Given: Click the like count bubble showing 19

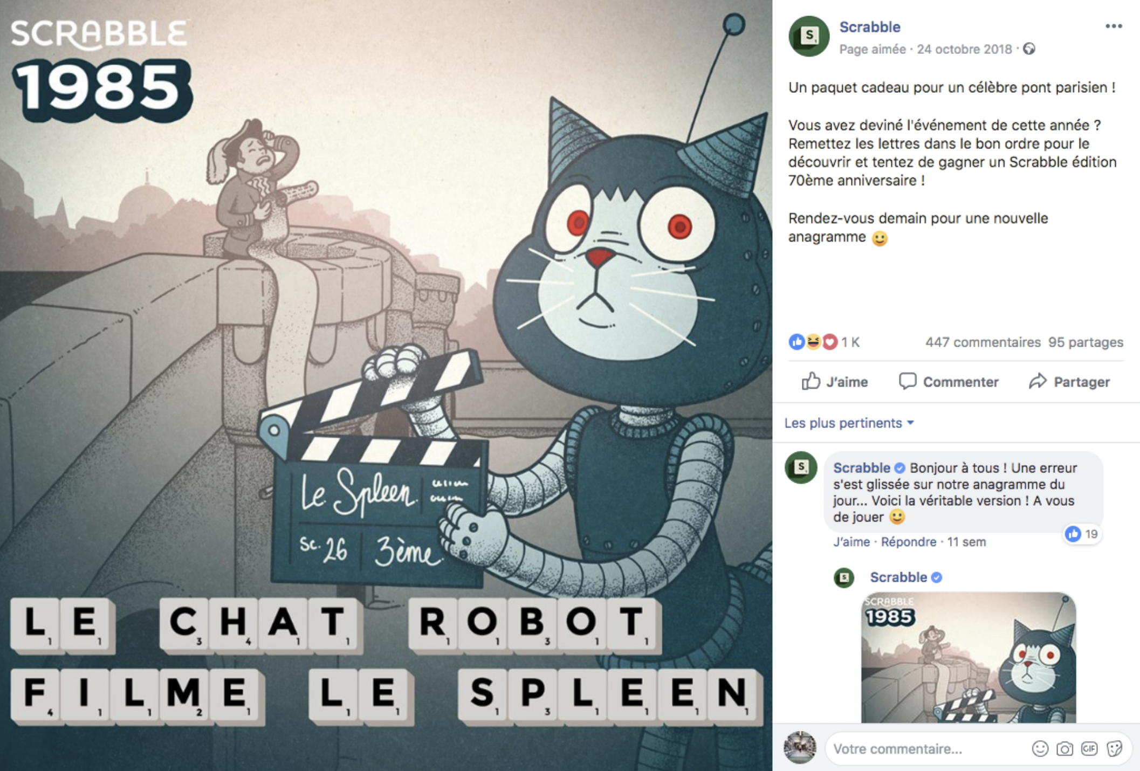Looking at the screenshot, I should point(1082,534).
